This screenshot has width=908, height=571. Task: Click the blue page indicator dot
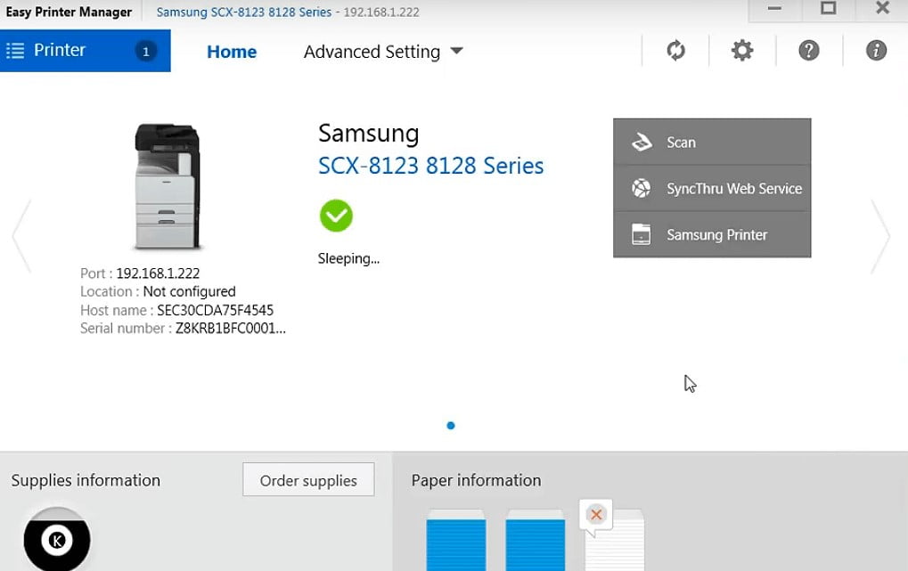(x=451, y=426)
